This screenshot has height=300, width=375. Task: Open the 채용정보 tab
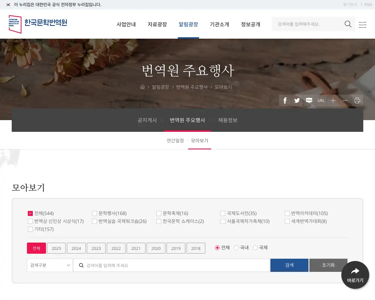(228, 120)
